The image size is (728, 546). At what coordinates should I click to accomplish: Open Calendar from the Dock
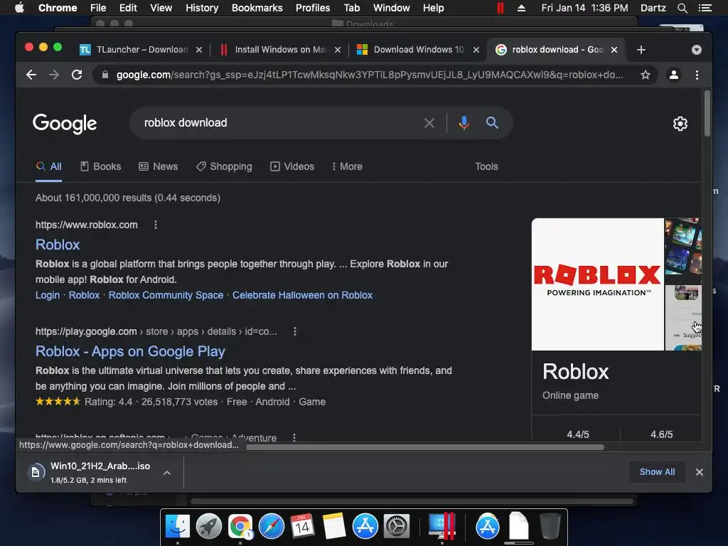point(302,527)
